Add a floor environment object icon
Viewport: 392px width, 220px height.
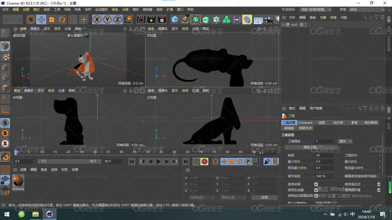click(x=258, y=19)
